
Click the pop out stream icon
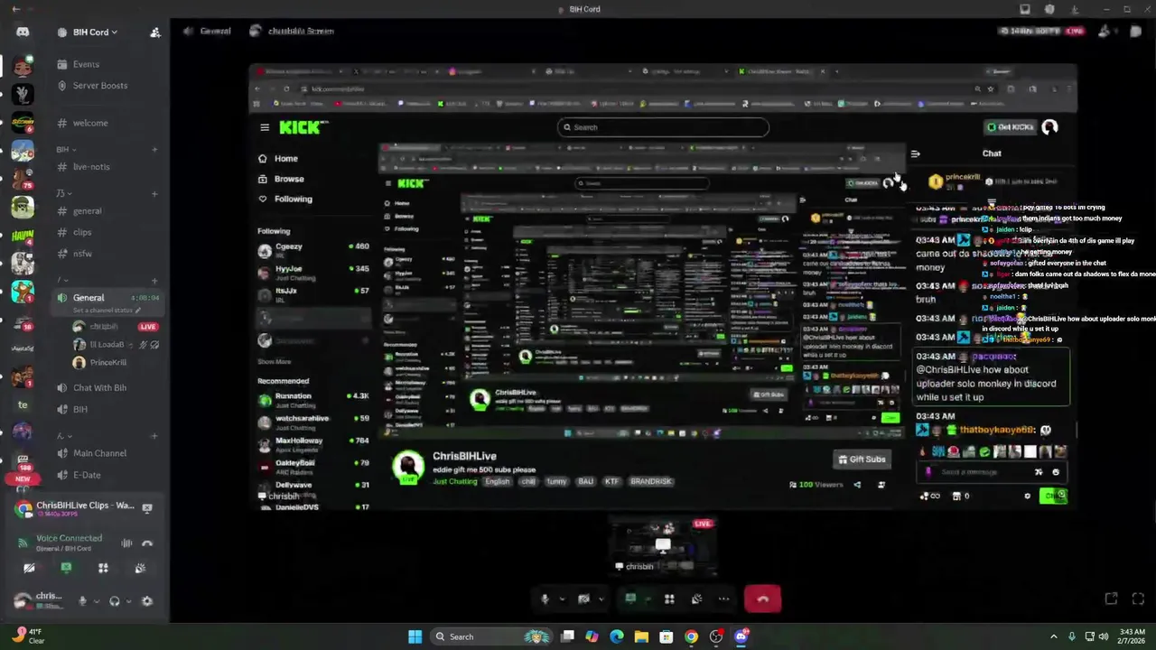[x=1112, y=599]
